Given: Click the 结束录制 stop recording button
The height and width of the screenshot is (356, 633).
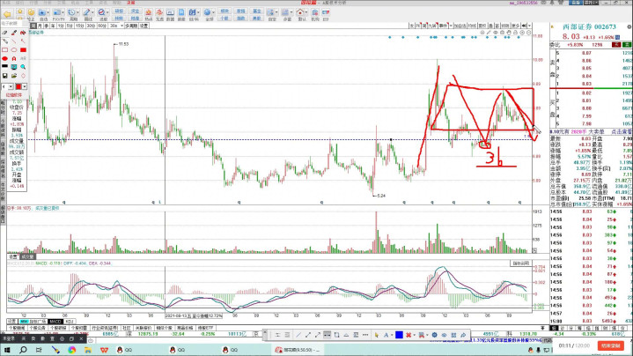Looking at the screenshot, I should (x=610, y=346).
